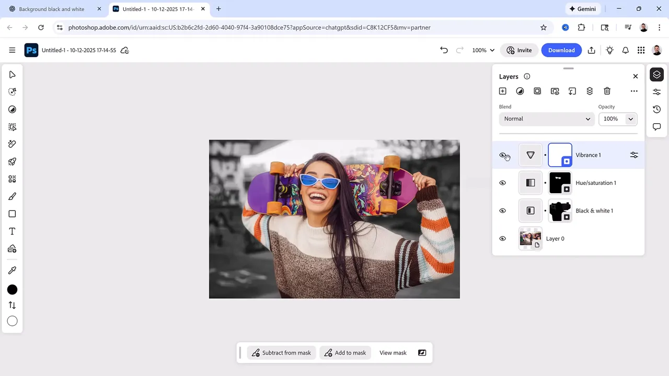Click the blue Download button
This screenshot has width=669, height=376.
[561, 50]
